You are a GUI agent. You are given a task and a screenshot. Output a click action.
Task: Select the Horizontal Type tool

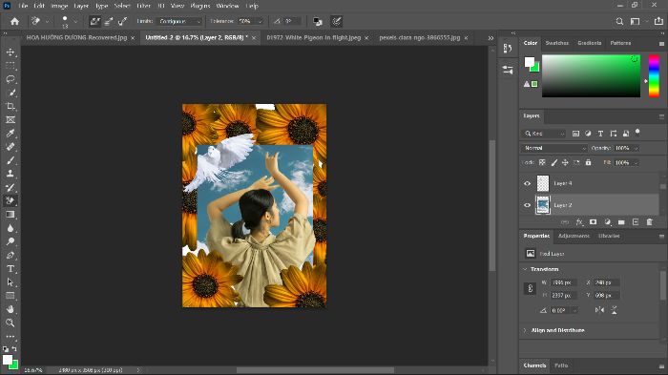click(x=10, y=268)
